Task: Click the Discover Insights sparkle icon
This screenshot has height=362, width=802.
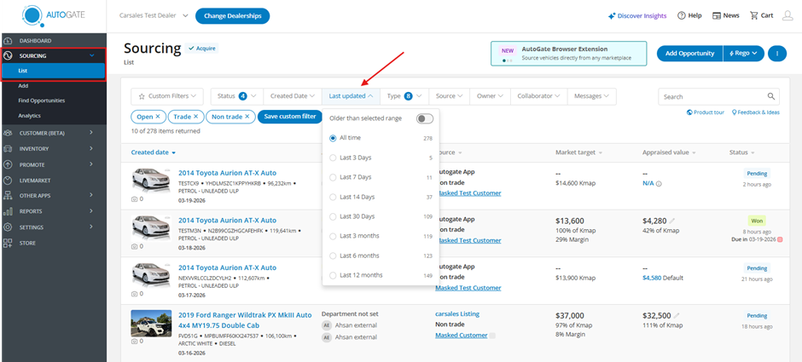Action: (x=612, y=15)
